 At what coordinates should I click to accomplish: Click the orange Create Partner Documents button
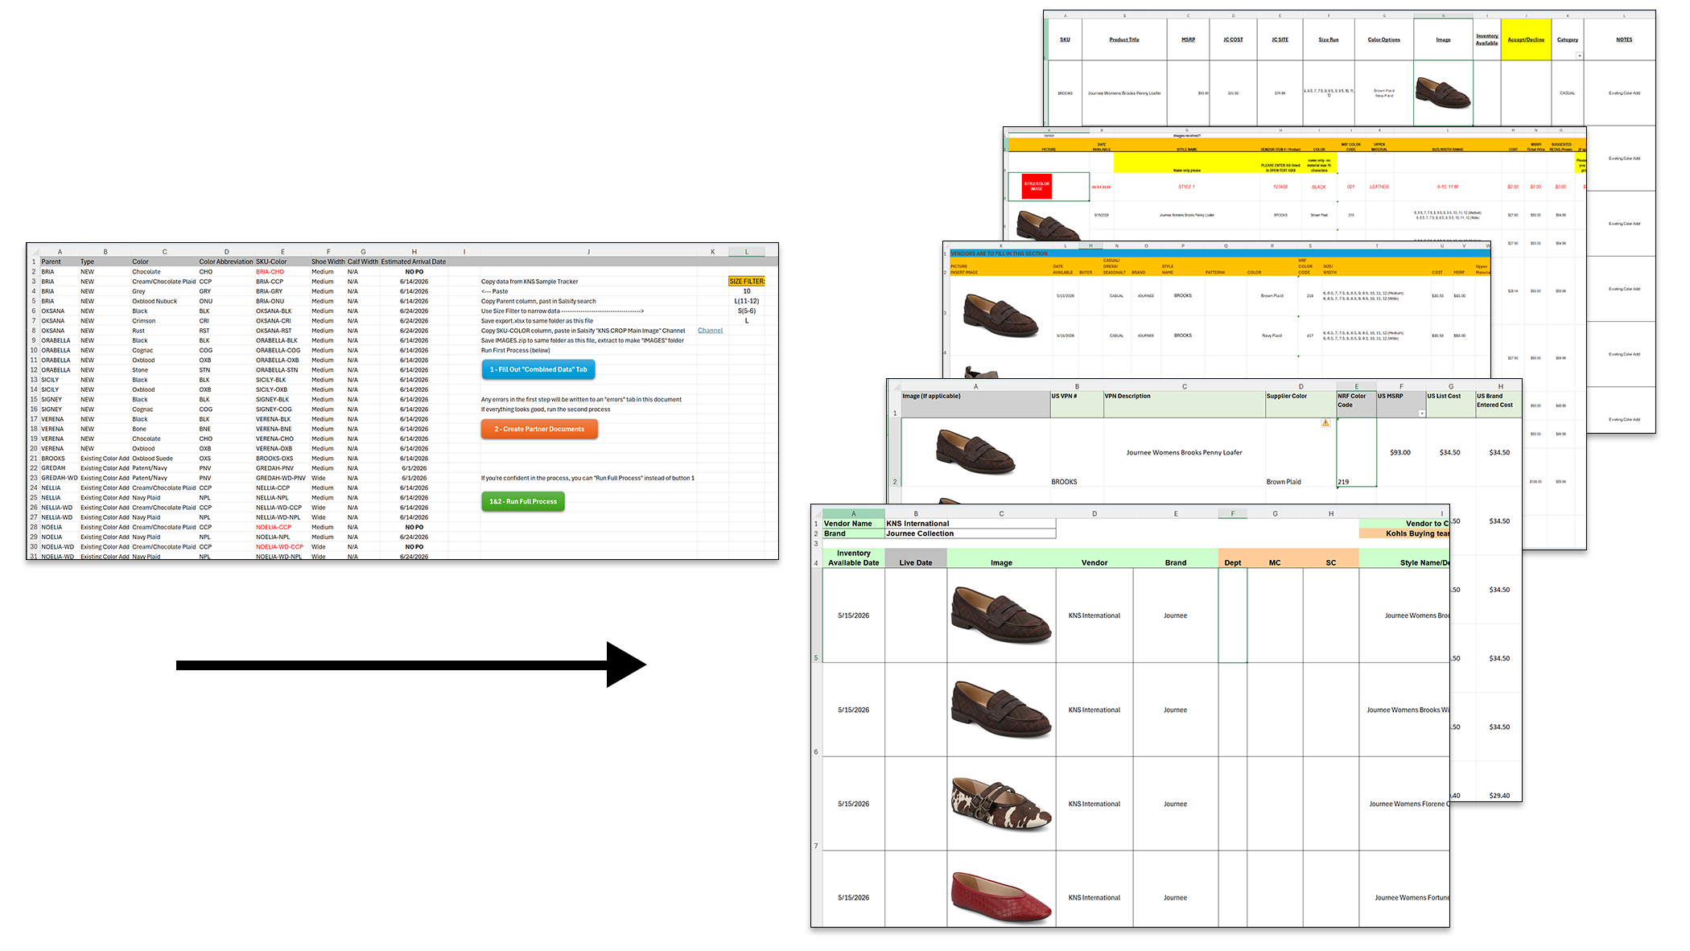pos(539,429)
